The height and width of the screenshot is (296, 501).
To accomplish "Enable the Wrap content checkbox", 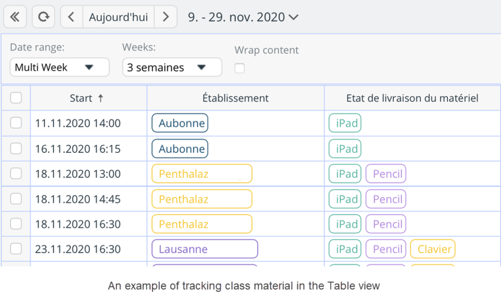I will tap(239, 68).
